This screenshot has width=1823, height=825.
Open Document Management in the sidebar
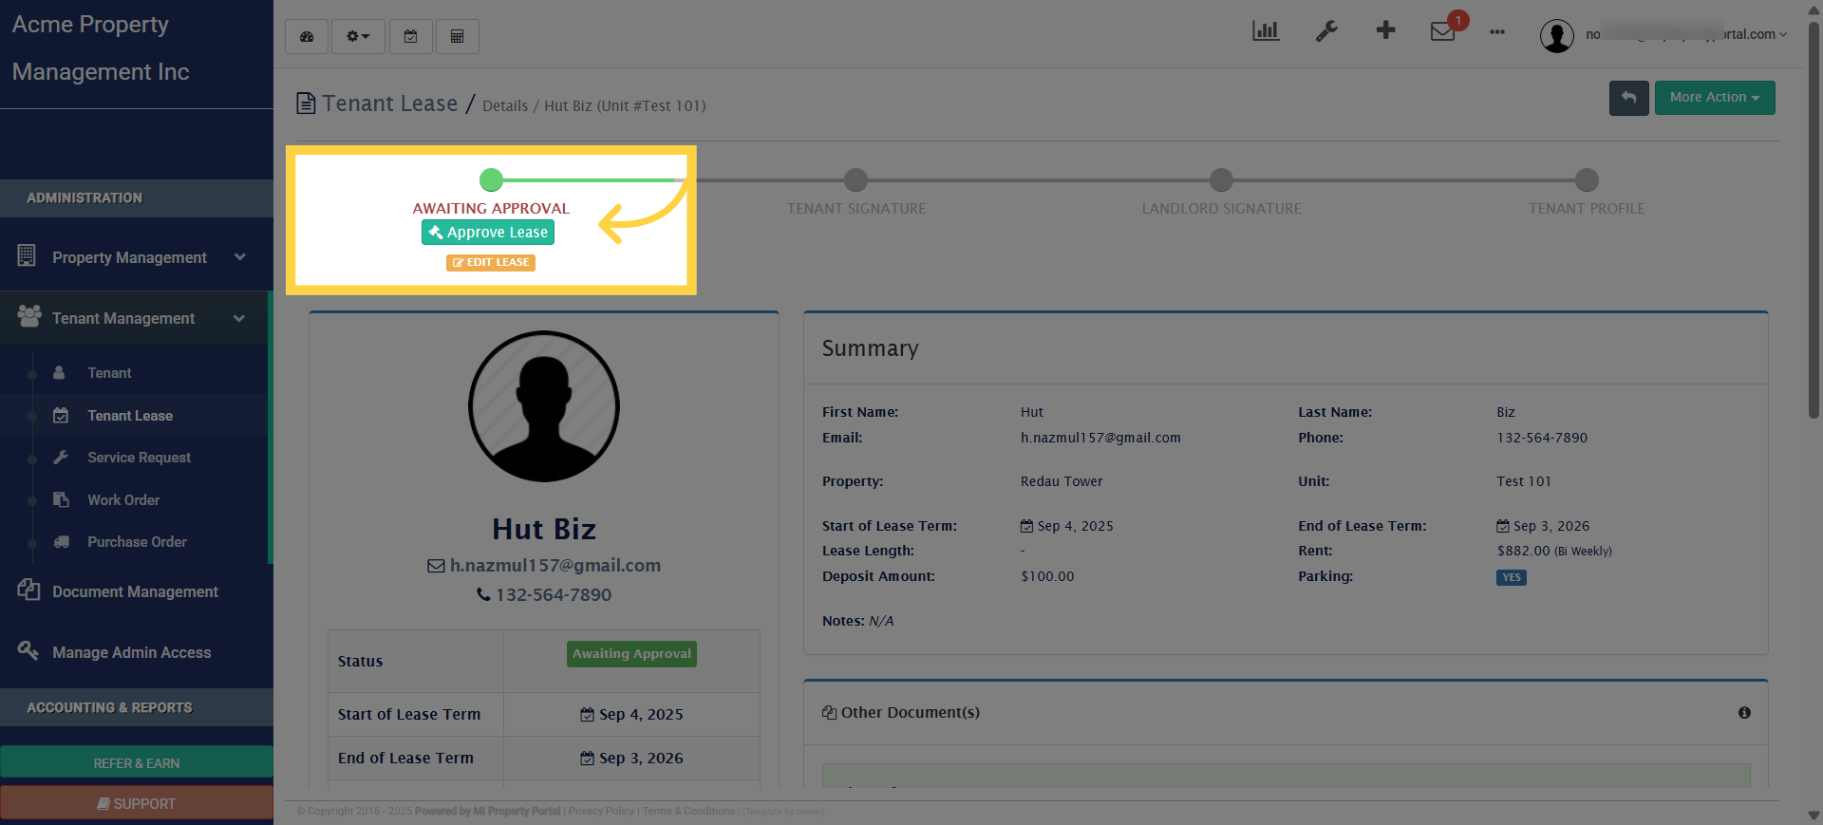tap(135, 591)
